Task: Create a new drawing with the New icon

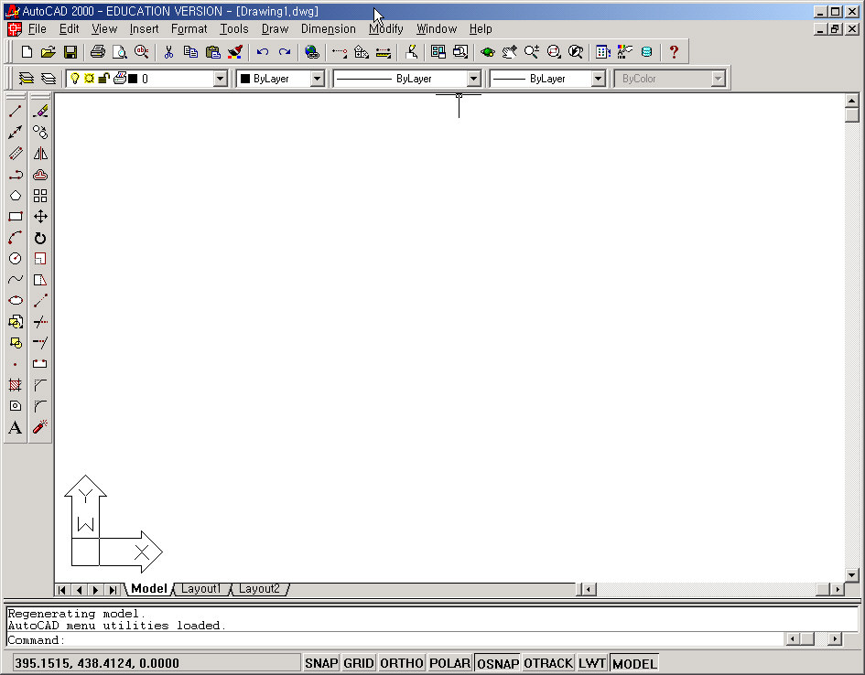Action: (27, 52)
